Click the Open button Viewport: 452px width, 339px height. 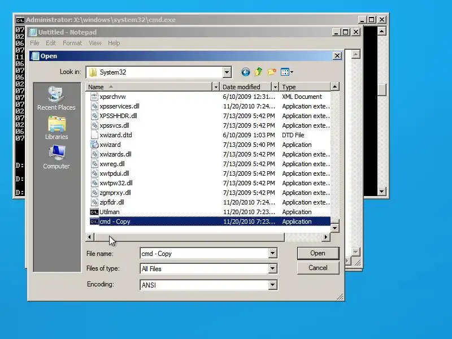click(318, 253)
